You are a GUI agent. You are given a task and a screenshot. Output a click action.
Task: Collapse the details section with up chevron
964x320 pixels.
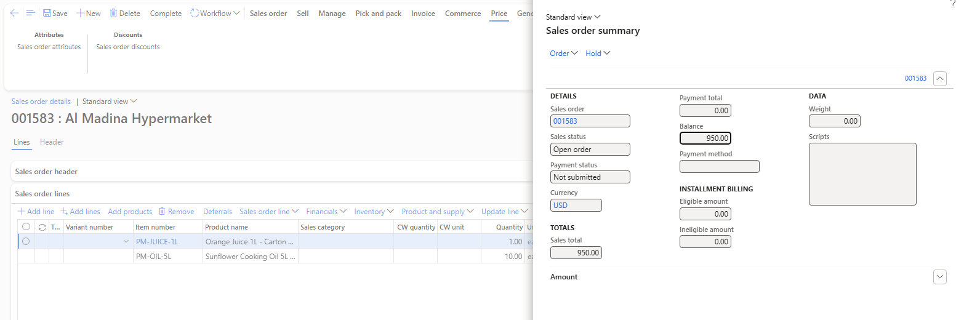[940, 79]
